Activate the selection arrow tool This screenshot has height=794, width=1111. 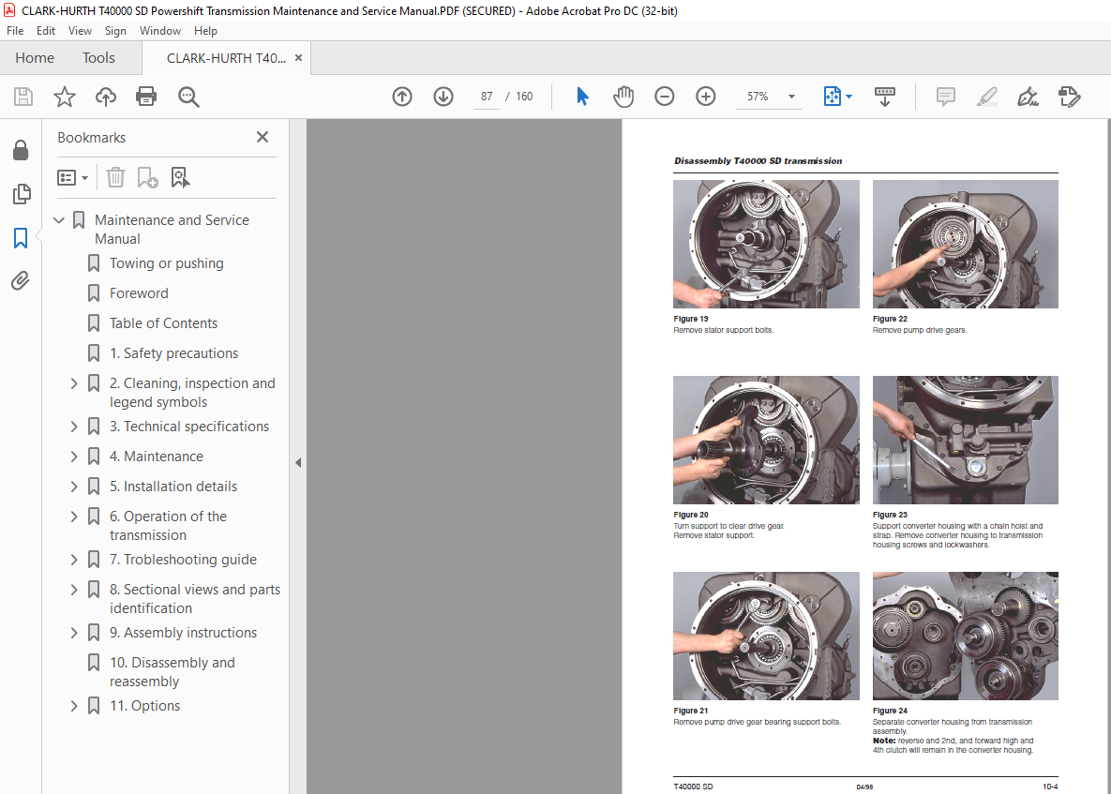tap(582, 97)
